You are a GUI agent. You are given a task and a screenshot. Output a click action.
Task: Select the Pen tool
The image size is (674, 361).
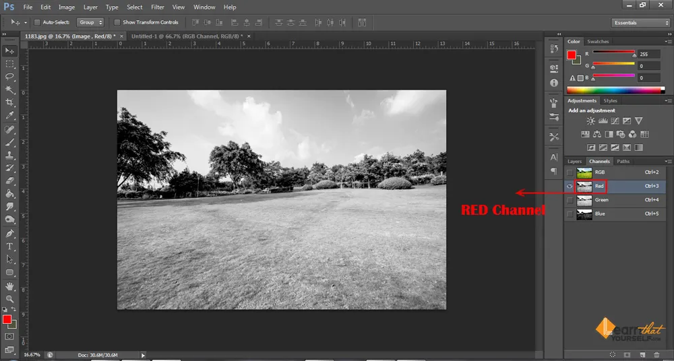pos(10,233)
